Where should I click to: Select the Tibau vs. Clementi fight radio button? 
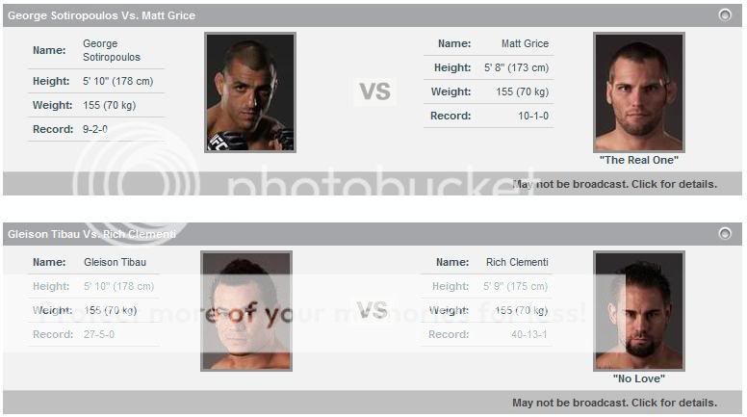[725, 233]
